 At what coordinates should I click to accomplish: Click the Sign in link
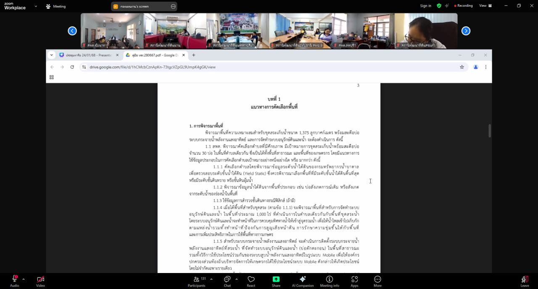(x=425, y=5)
